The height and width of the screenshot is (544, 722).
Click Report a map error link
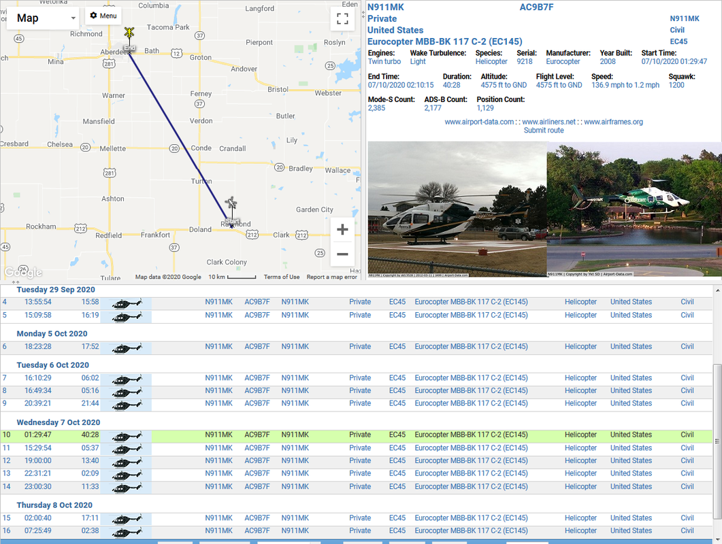(x=331, y=277)
